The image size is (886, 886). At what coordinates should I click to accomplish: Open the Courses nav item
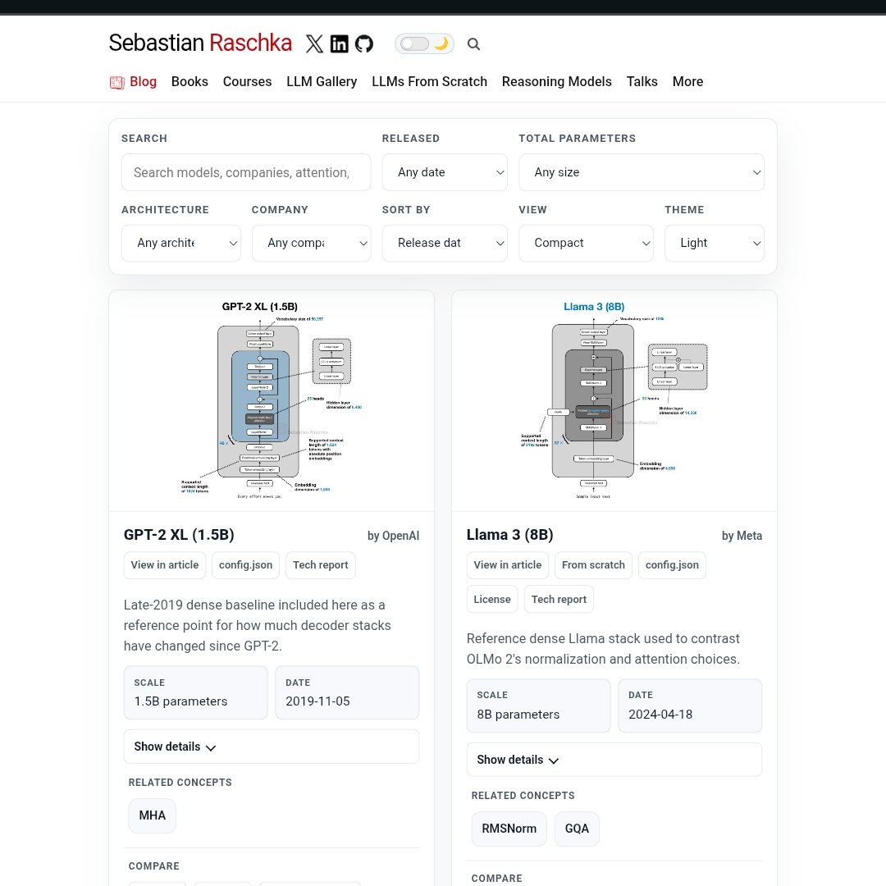(247, 81)
